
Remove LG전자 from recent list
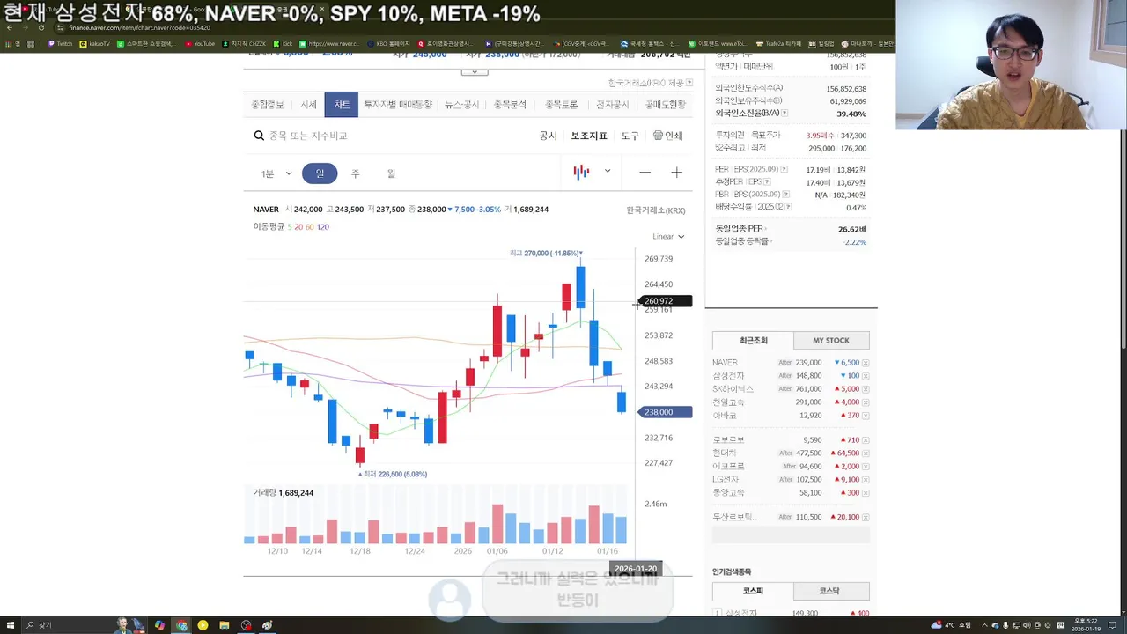click(x=866, y=480)
